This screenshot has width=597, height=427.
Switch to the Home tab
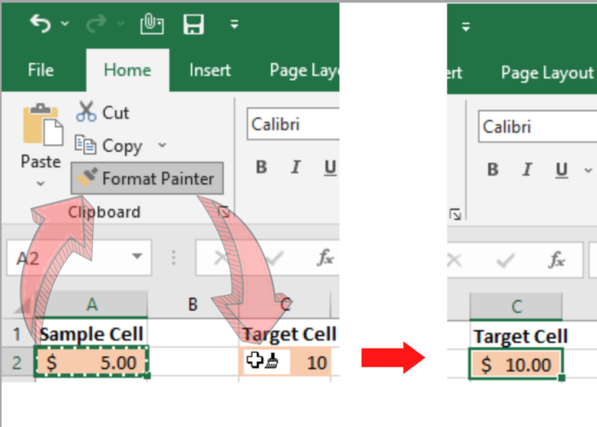(128, 71)
